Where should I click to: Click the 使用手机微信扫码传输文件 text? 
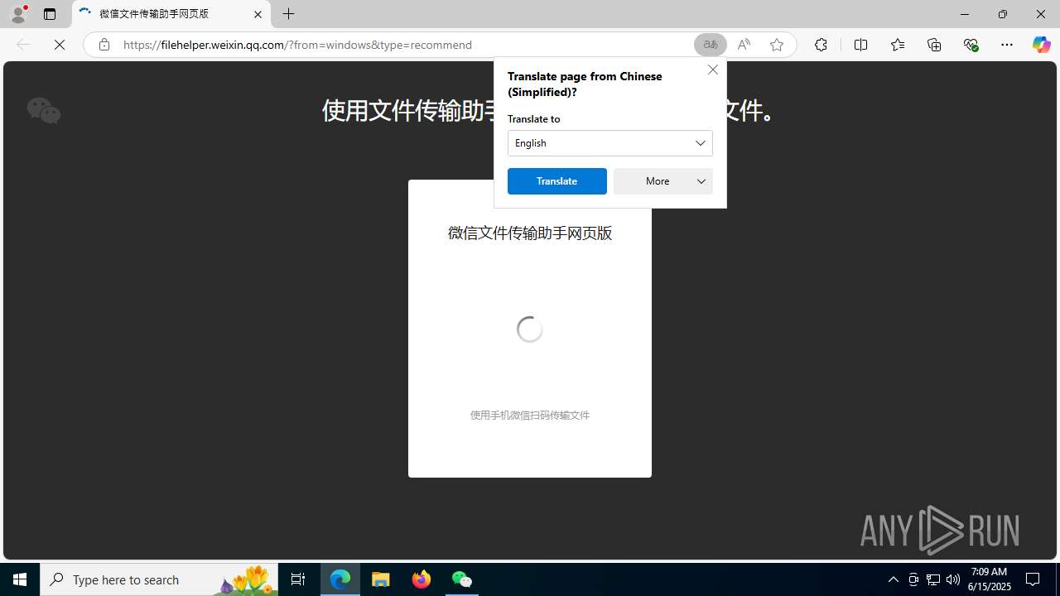530,416
